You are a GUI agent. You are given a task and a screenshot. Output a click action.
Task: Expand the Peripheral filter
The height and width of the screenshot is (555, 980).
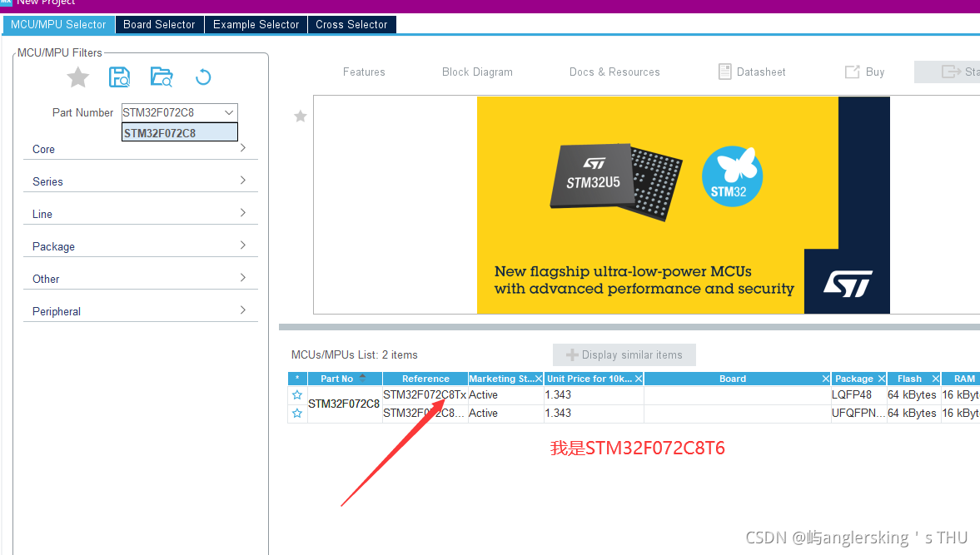pyautogui.click(x=141, y=311)
